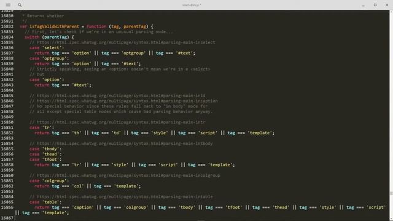Click line number 16851 in gutter

(x=7, y=128)
